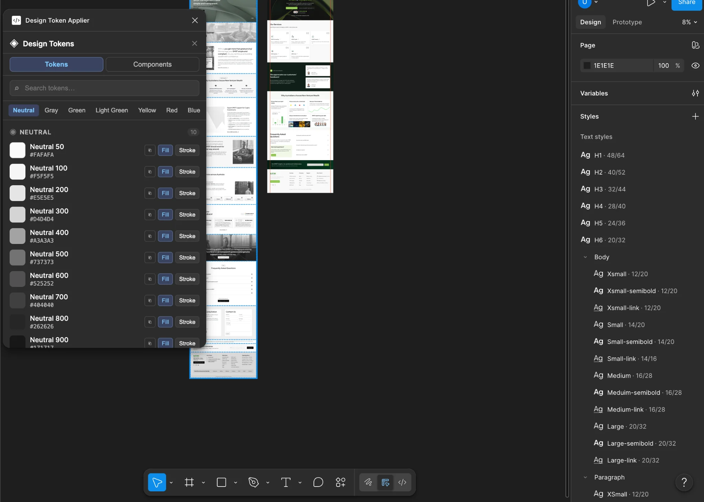Collapse the Paragraph text styles group
The width and height of the screenshot is (704, 502).
pos(585,477)
